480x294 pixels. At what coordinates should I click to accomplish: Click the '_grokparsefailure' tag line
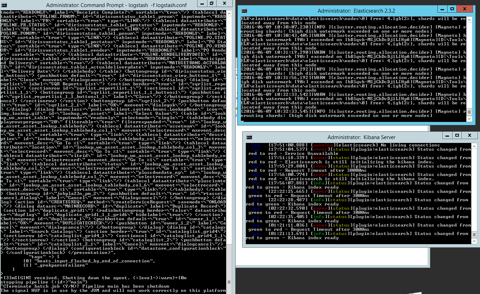[56, 265]
